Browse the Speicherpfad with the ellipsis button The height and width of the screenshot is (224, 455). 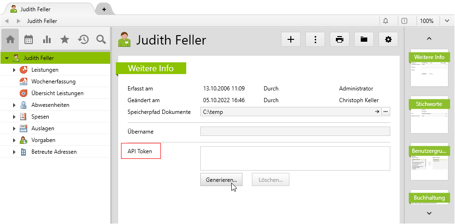(x=386, y=112)
